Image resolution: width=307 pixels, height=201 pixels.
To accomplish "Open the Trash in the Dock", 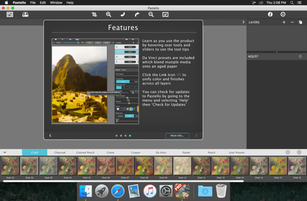I will click(221, 190).
